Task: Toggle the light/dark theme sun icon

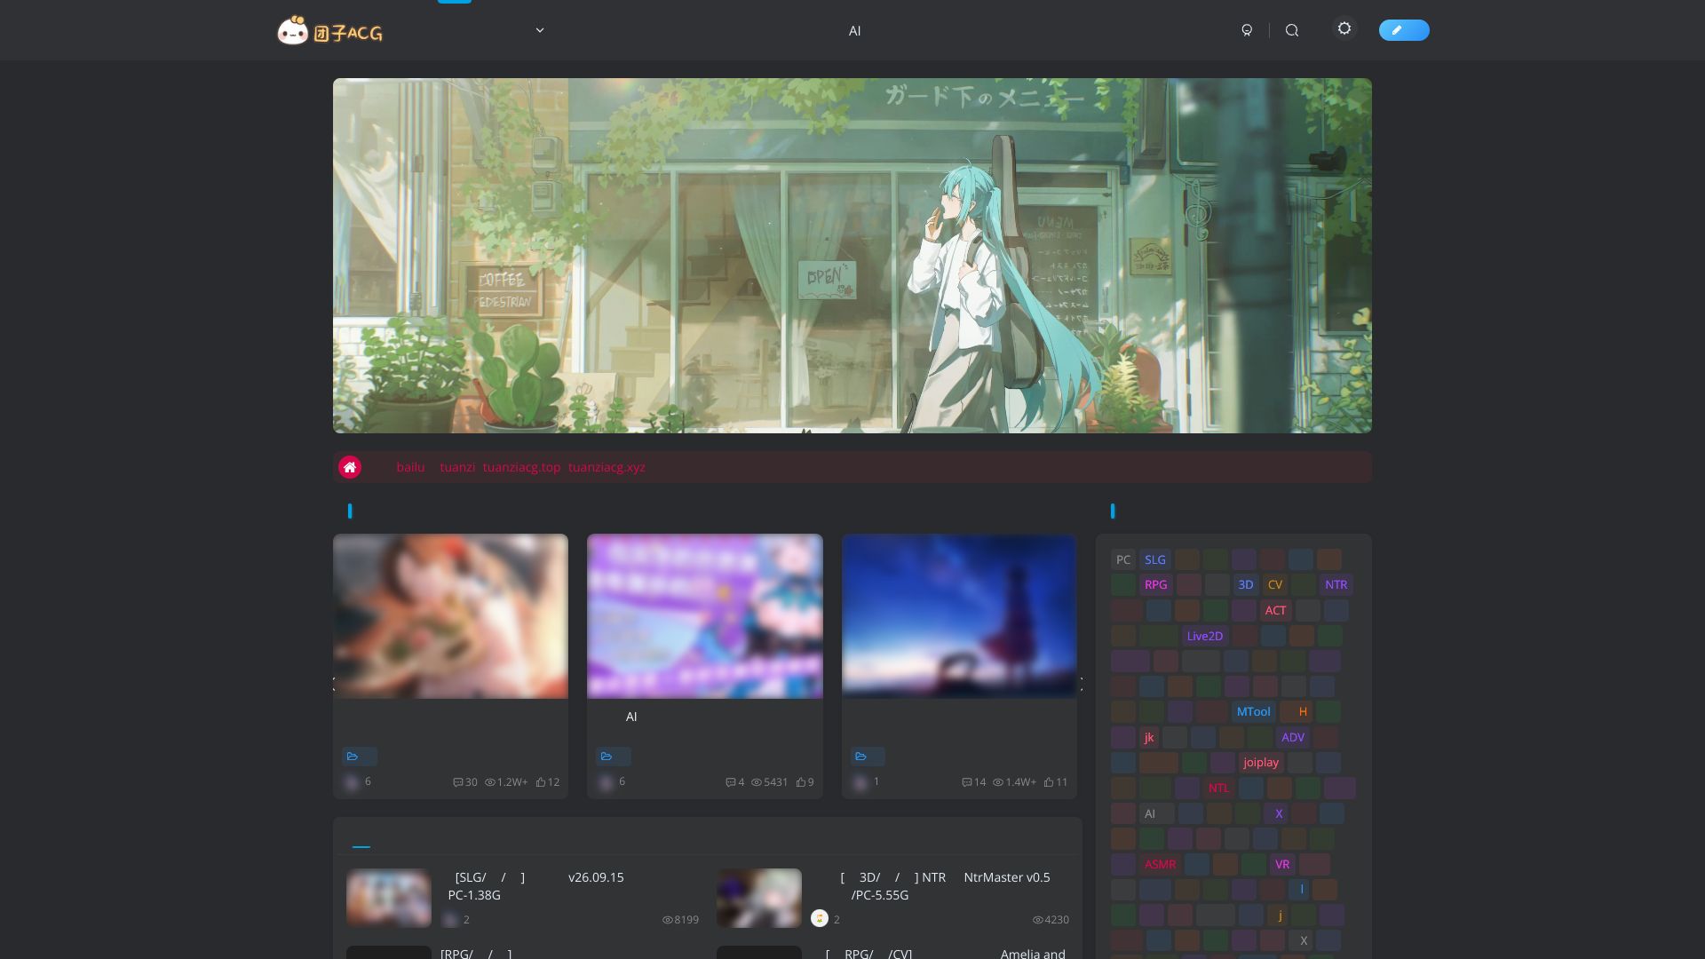Action: click(1344, 28)
